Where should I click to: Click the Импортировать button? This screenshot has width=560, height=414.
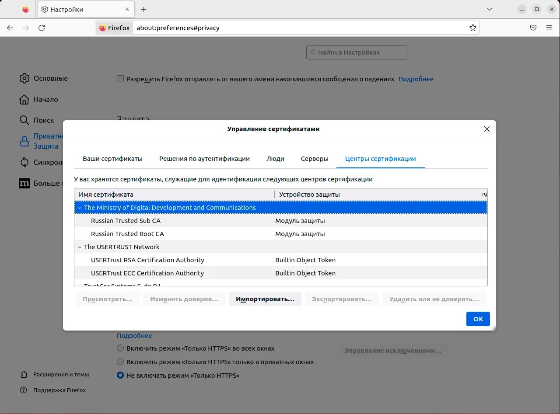(265, 299)
